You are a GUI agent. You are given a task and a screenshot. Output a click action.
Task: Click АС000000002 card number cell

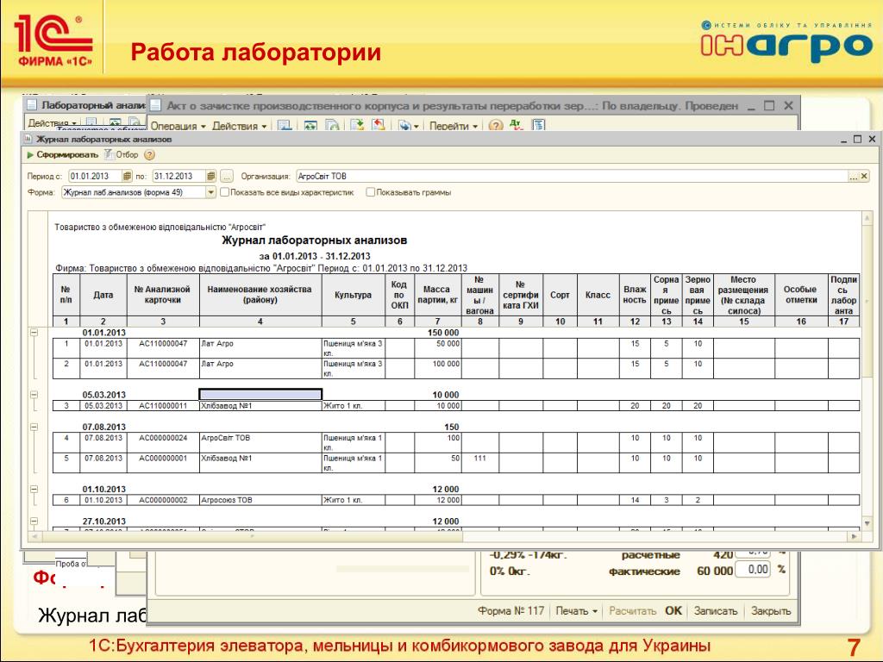tap(163, 500)
